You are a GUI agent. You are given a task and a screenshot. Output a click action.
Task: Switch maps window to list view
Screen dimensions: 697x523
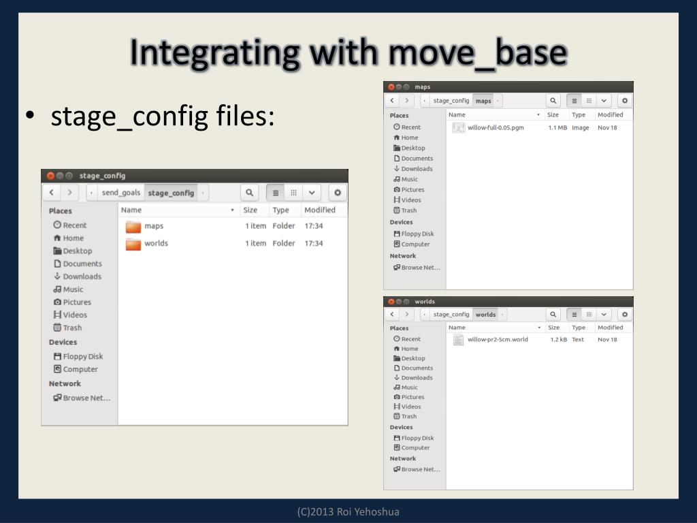[x=574, y=101]
